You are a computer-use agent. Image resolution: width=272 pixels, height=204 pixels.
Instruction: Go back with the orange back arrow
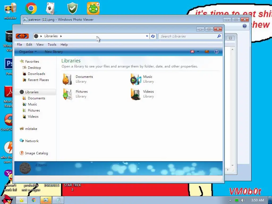click(19, 36)
